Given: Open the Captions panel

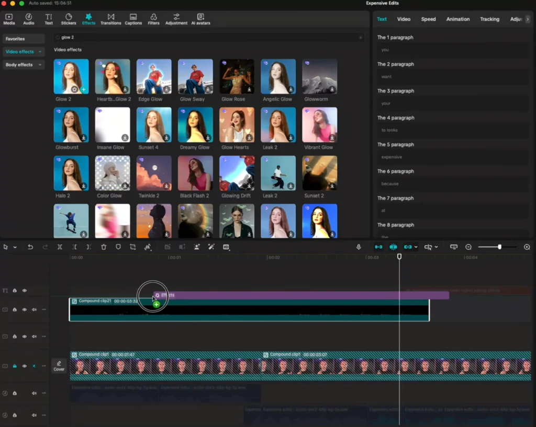Looking at the screenshot, I should click(133, 19).
